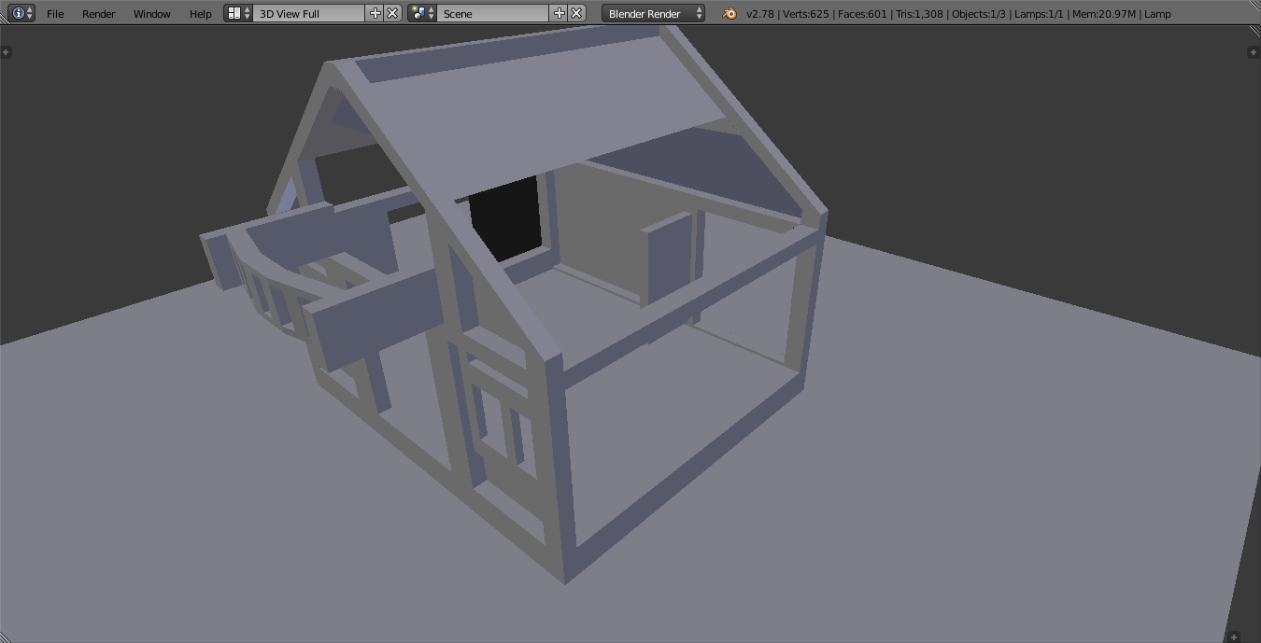Open the Window menu

[x=152, y=14]
